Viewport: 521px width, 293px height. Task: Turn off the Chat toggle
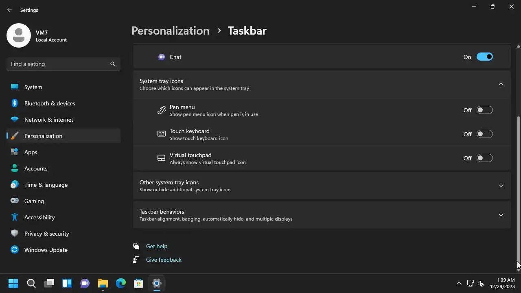(484, 57)
